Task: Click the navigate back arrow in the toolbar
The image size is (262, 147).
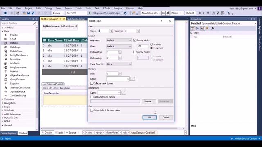Action: click(5, 13)
